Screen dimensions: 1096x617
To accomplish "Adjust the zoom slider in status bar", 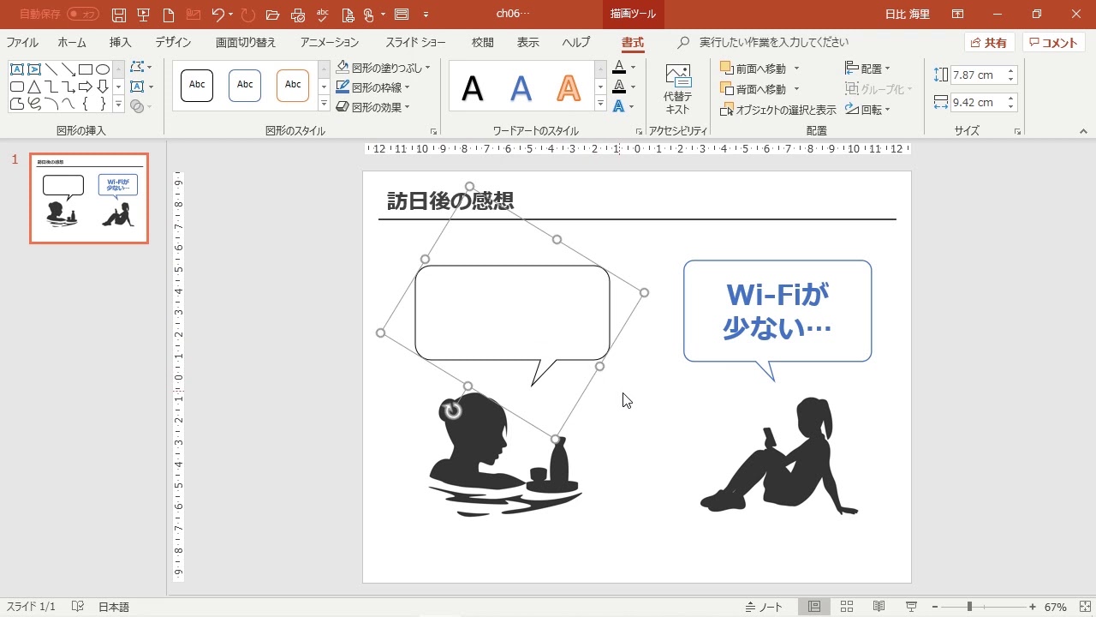I will pyautogui.click(x=969, y=607).
